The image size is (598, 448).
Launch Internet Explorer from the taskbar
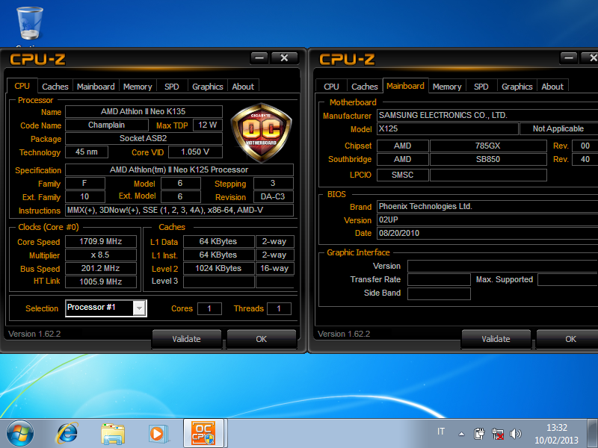67,434
